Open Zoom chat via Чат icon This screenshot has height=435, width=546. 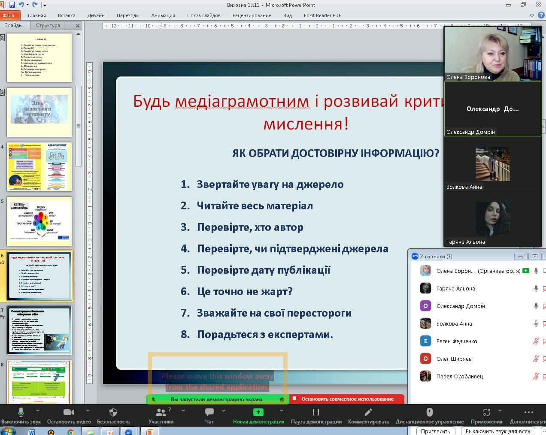click(x=209, y=412)
